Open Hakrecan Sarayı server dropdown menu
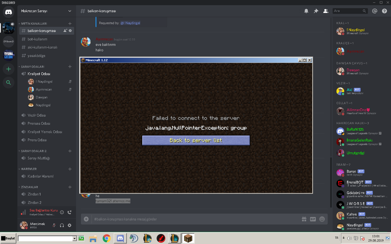 [x=70, y=11]
